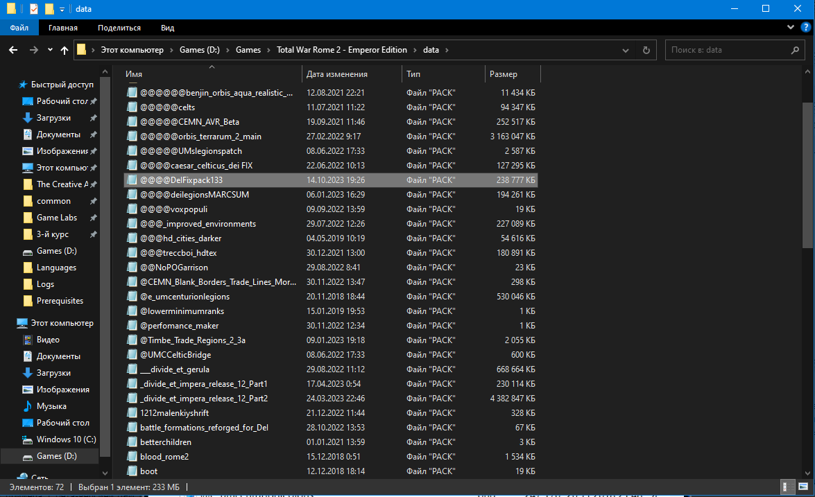Viewport: 815px width, 497px height.
Task: Switch to large icons view in status bar
Action: pyautogui.click(x=803, y=487)
